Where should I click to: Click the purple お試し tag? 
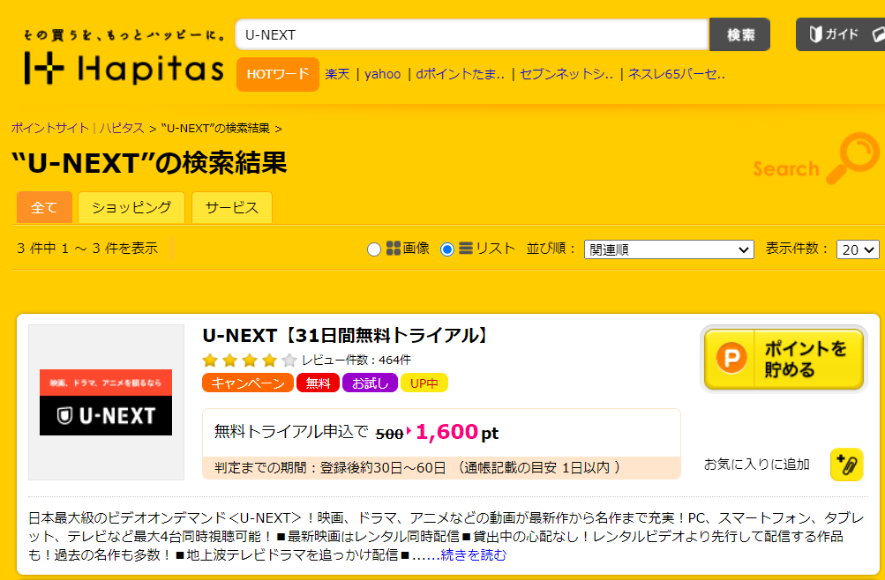coord(370,383)
